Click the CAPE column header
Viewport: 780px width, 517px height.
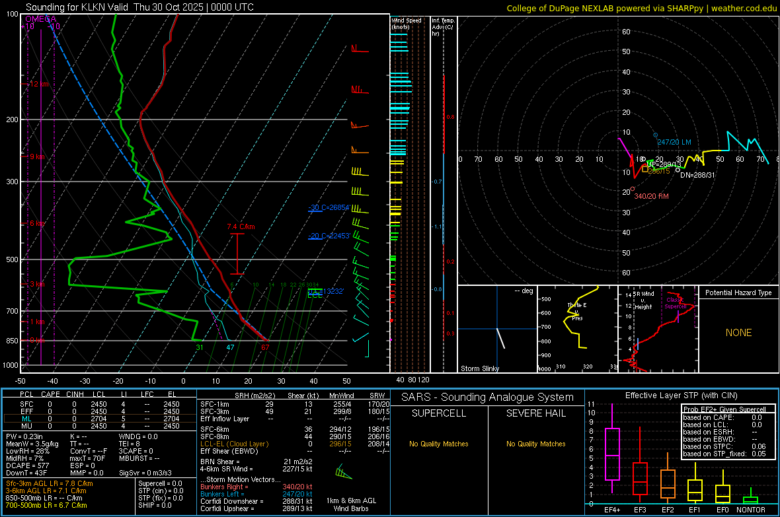(50, 394)
